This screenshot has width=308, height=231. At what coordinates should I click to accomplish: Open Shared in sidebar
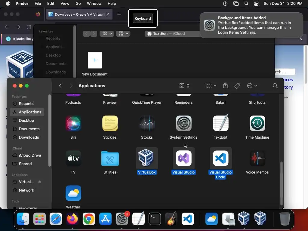(27, 164)
